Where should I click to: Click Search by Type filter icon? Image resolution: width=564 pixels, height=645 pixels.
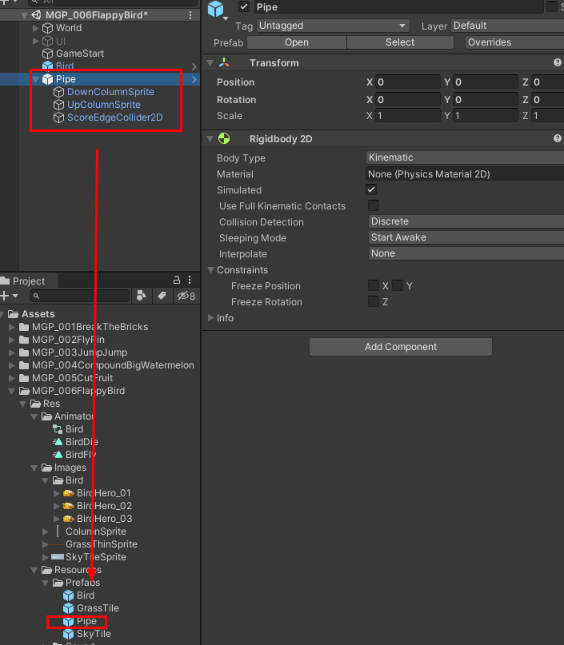pyautogui.click(x=142, y=296)
